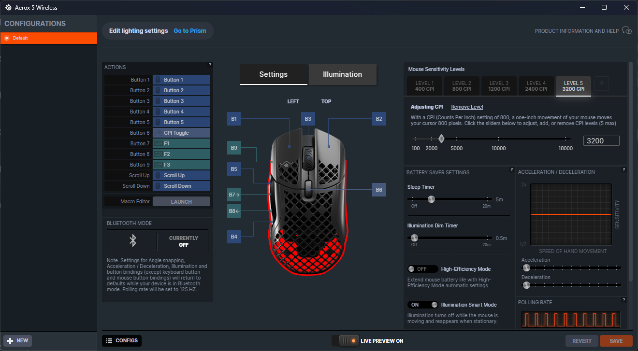Open Button 9 F3 binding dropdown
This screenshot has width=638, height=351.
[x=181, y=165]
